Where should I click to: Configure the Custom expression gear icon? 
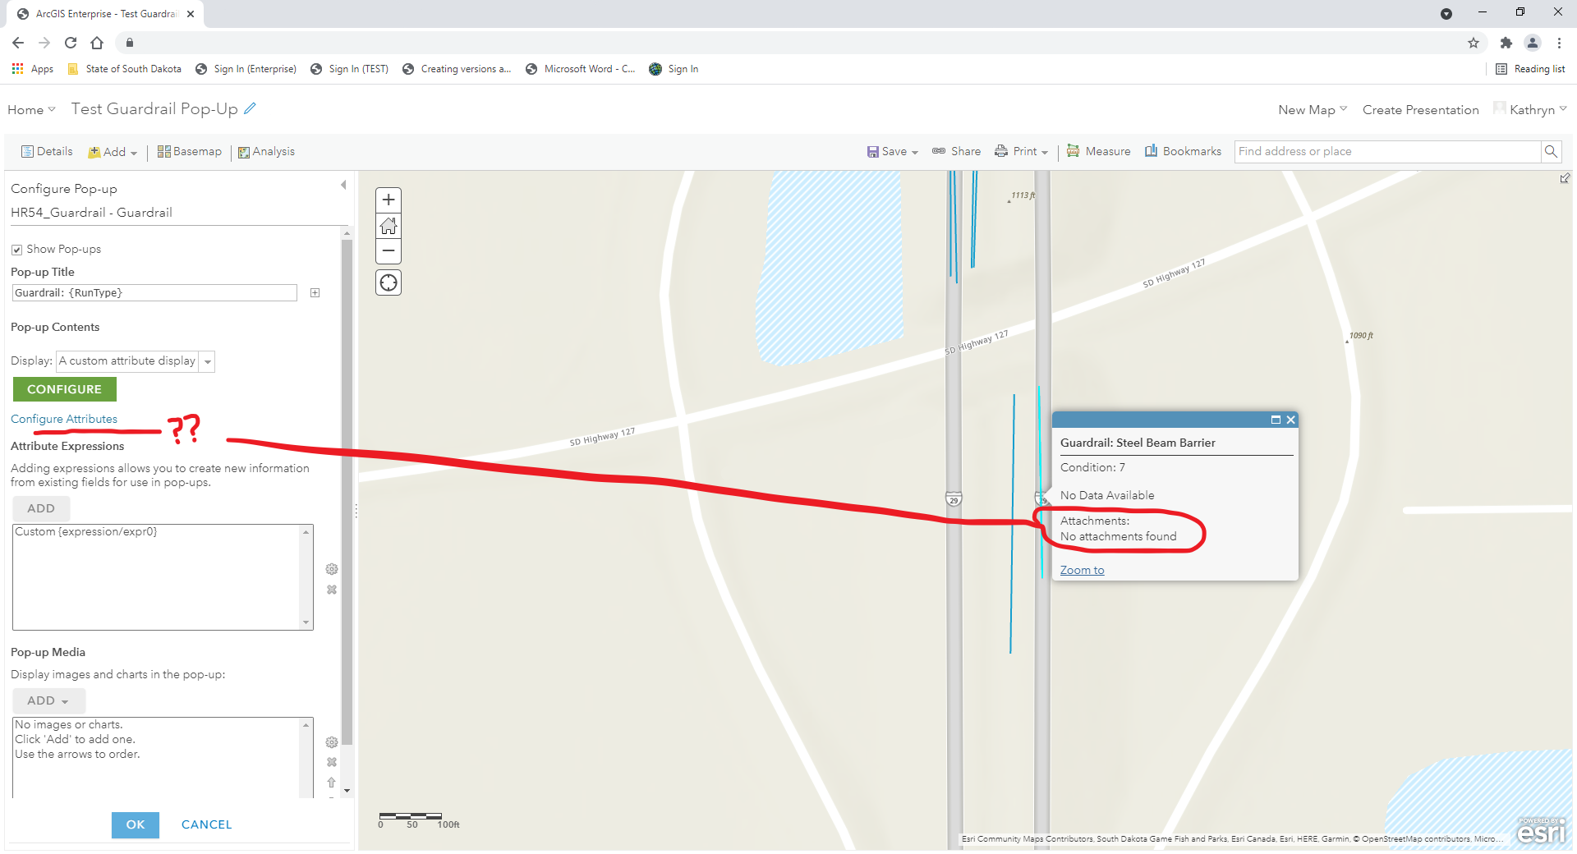(332, 569)
